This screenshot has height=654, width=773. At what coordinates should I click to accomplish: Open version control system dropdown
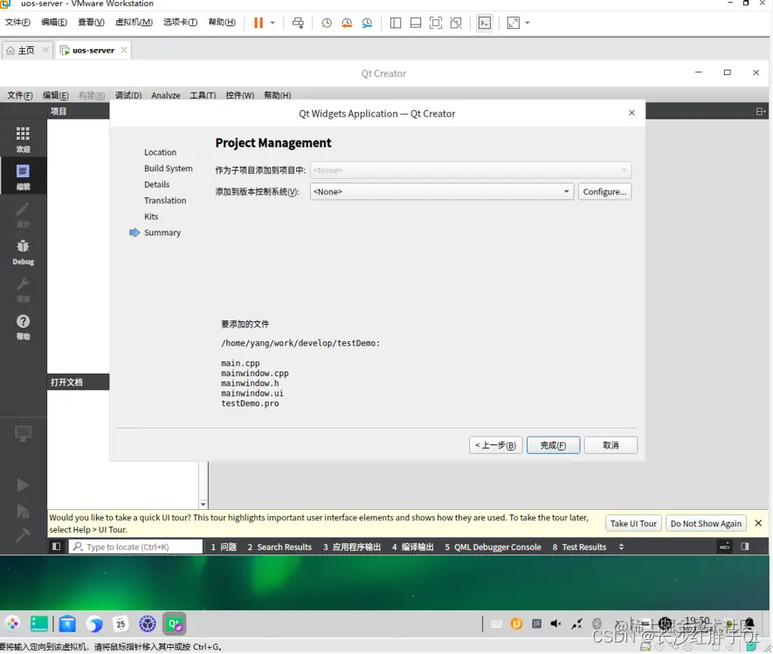pos(442,192)
